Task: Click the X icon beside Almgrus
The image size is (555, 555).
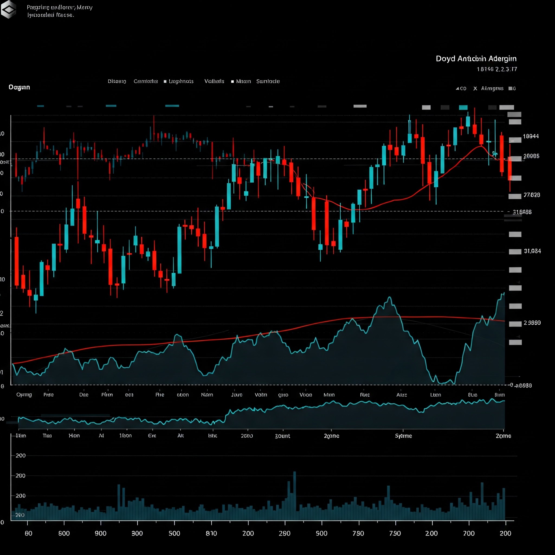Action: (475, 88)
